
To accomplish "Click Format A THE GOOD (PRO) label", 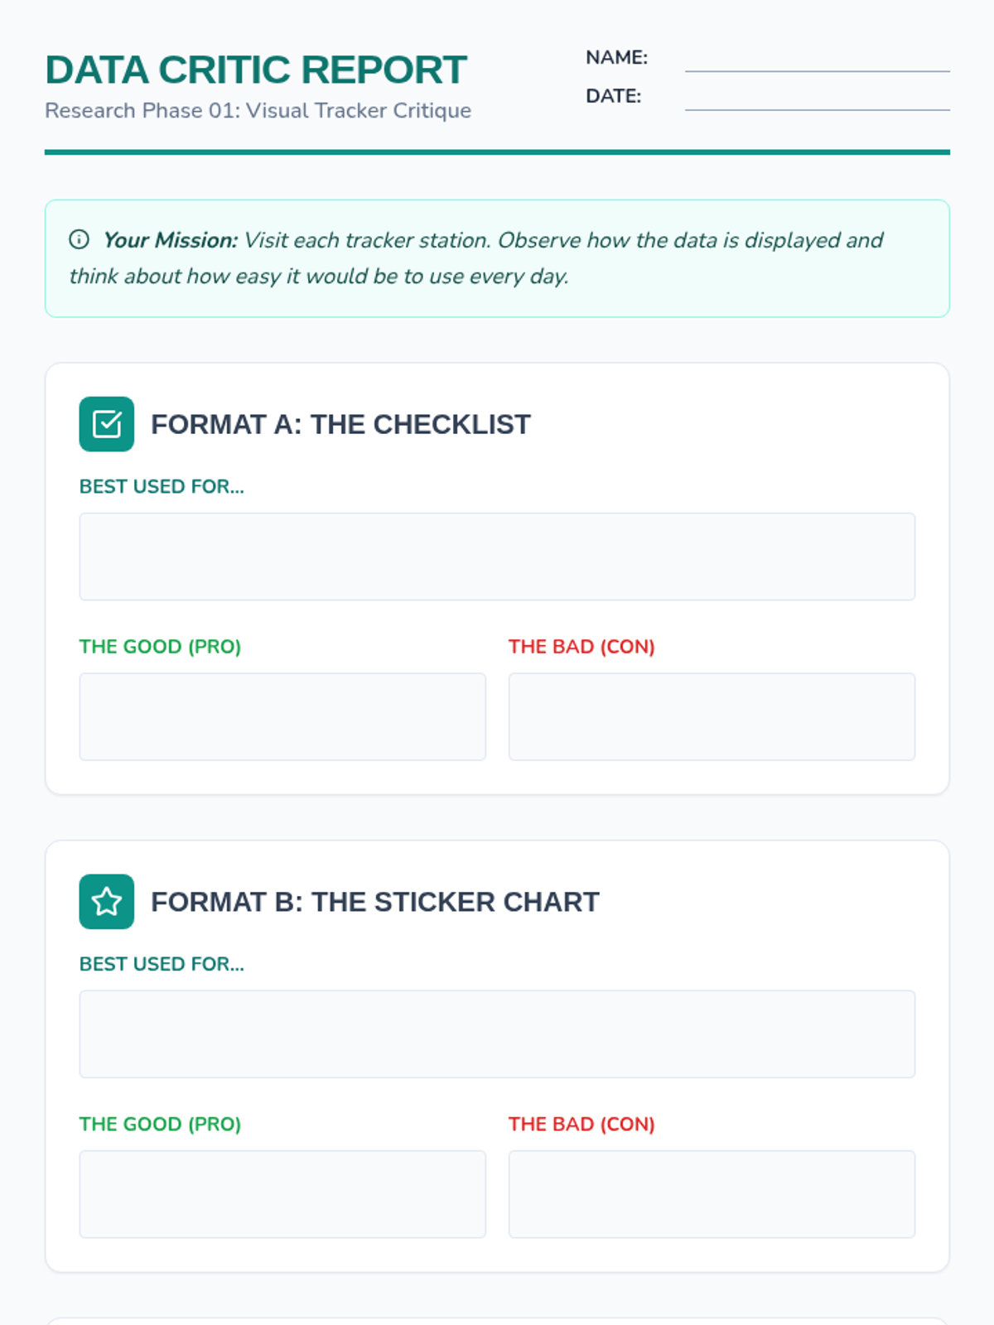I will (x=160, y=647).
